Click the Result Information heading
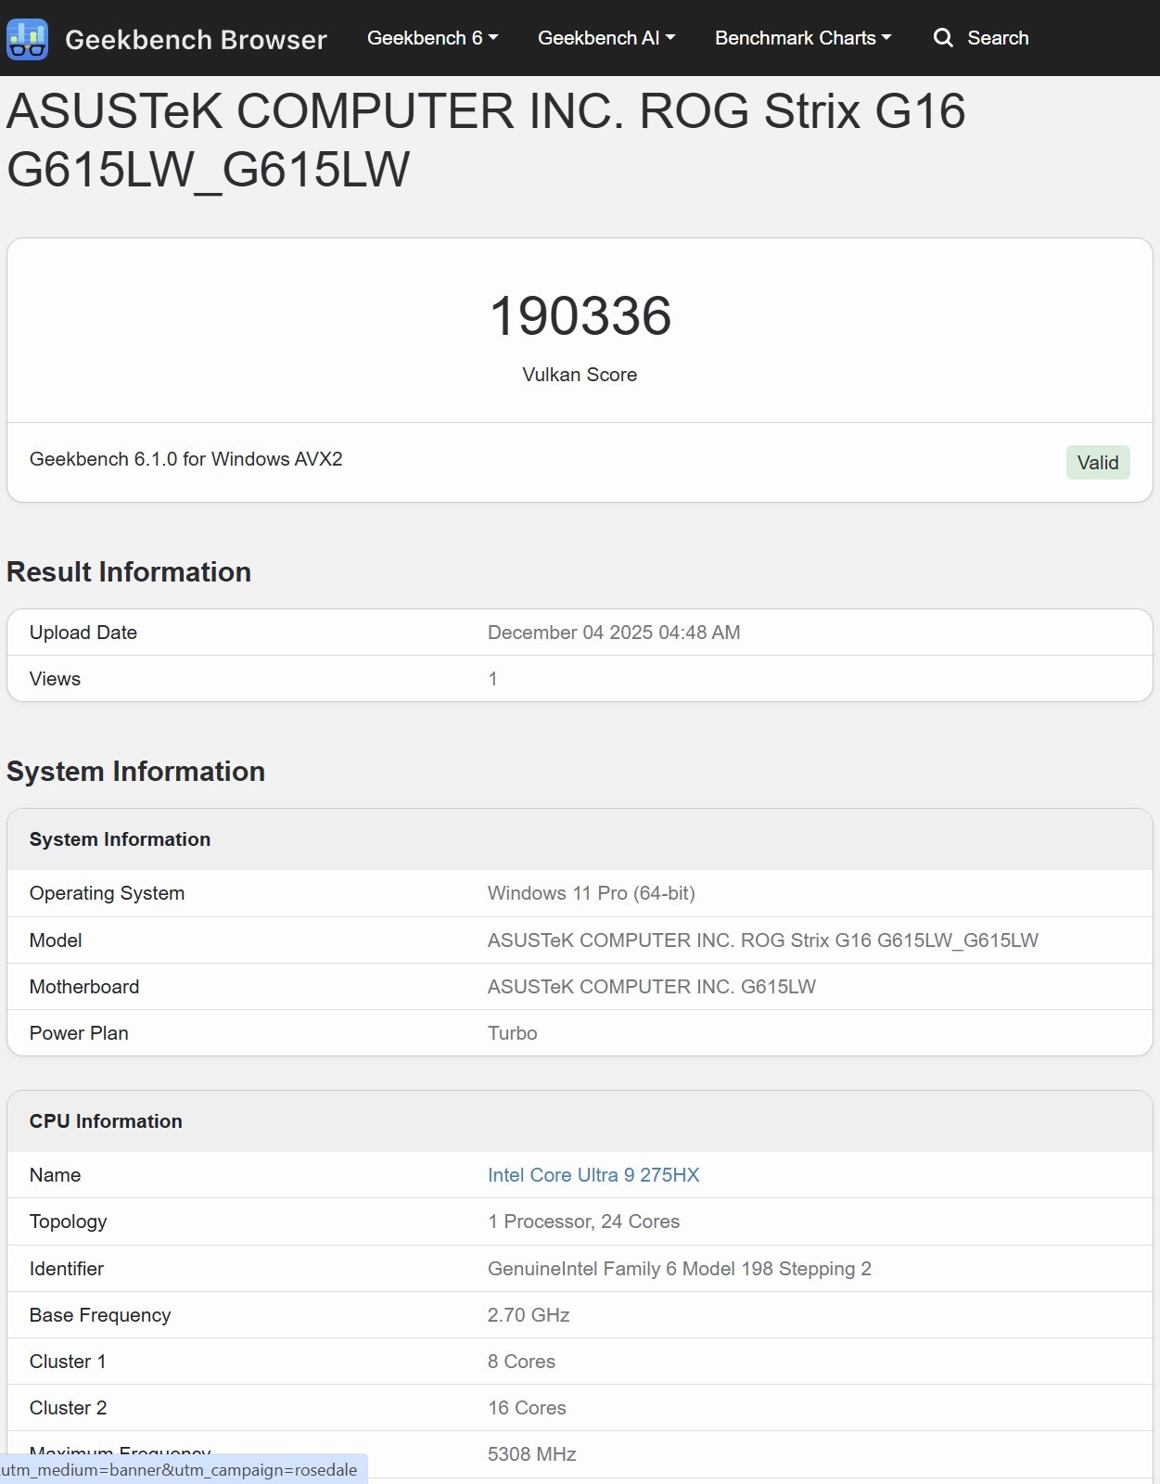1160x1484 pixels. tap(129, 572)
